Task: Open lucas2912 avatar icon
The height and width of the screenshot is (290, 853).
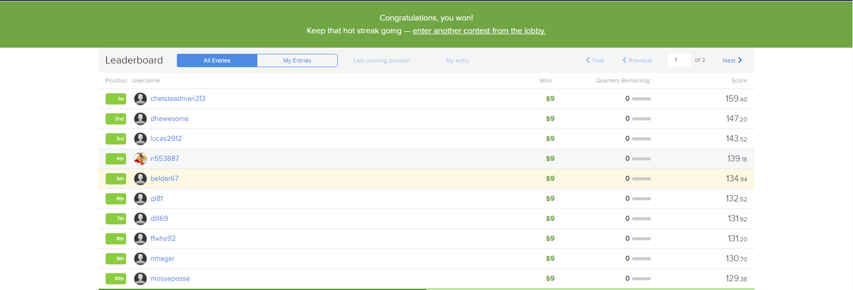Action: point(140,139)
